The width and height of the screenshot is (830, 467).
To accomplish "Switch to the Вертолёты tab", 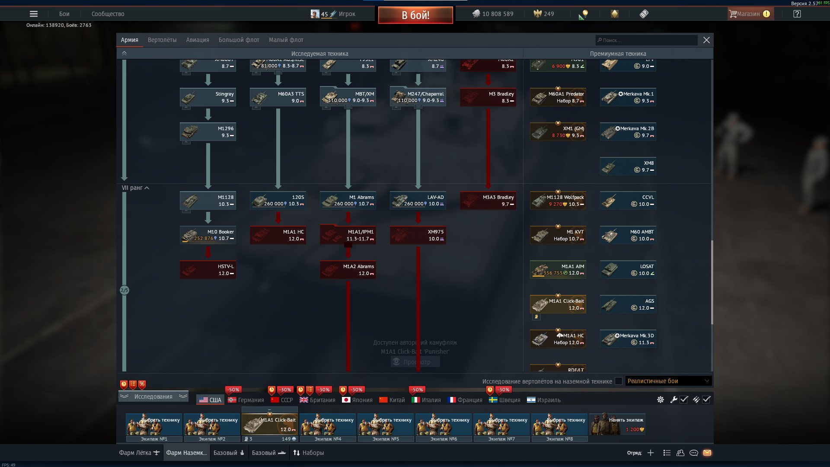I will point(162,40).
